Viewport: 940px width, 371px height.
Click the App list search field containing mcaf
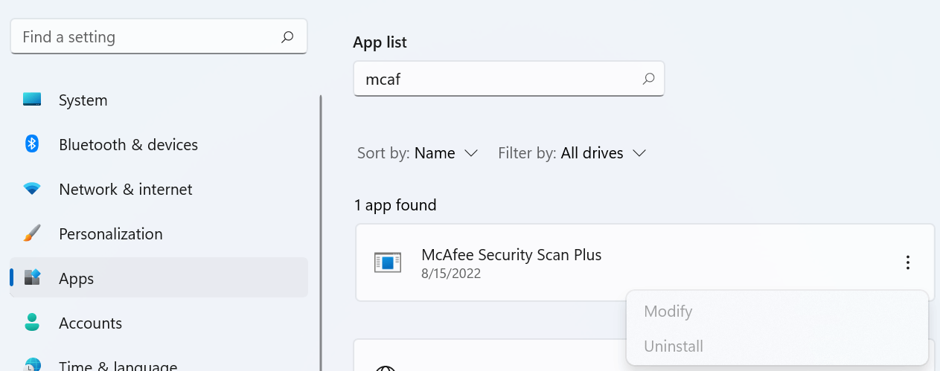coord(508,79)
